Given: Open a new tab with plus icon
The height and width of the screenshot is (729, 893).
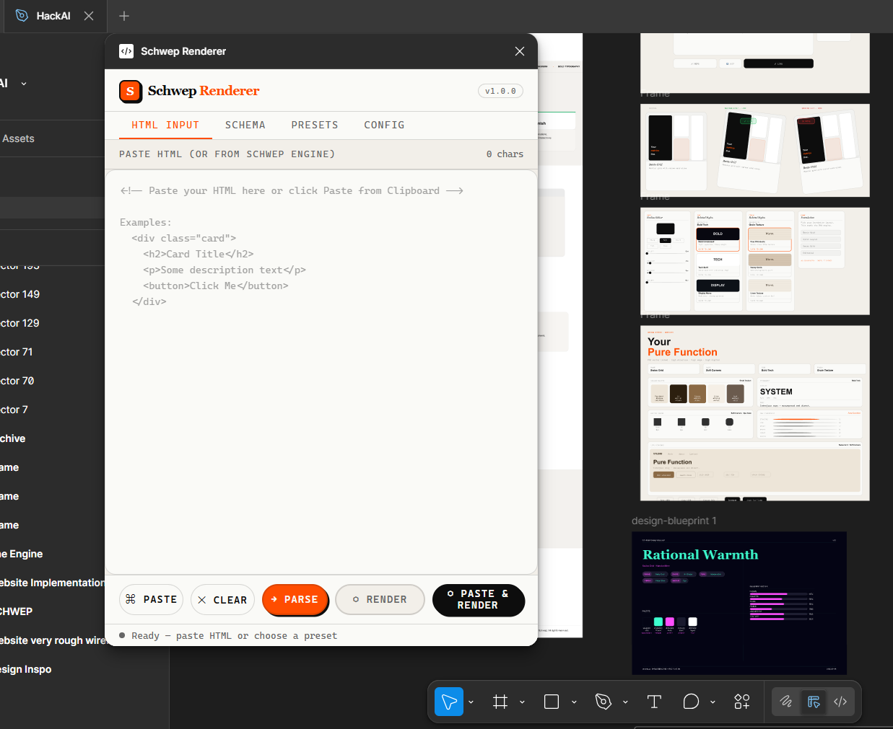Looking at the screenshot, I should (x=124, y=16).
